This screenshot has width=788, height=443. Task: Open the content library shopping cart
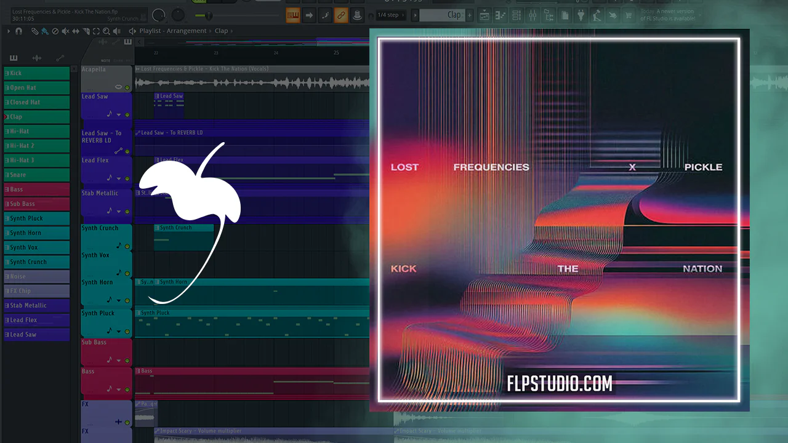click(629, 15)
